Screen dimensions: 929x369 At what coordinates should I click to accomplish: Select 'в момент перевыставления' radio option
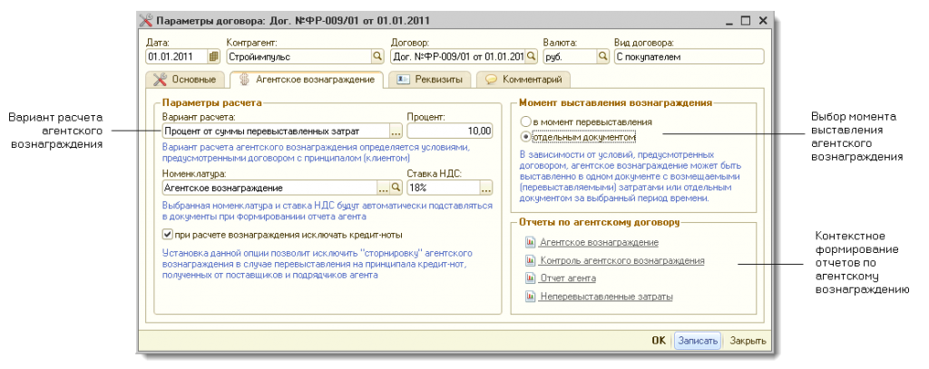pos(525,121)
